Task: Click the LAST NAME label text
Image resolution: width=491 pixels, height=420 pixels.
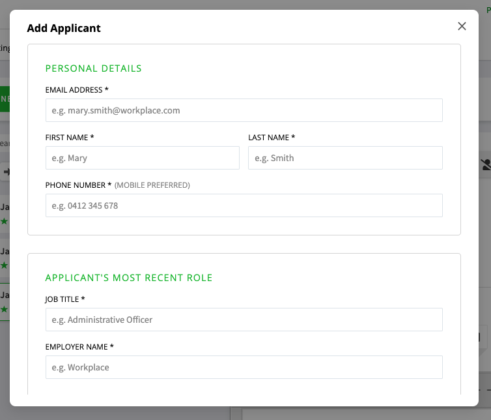Action: [272, 138]
